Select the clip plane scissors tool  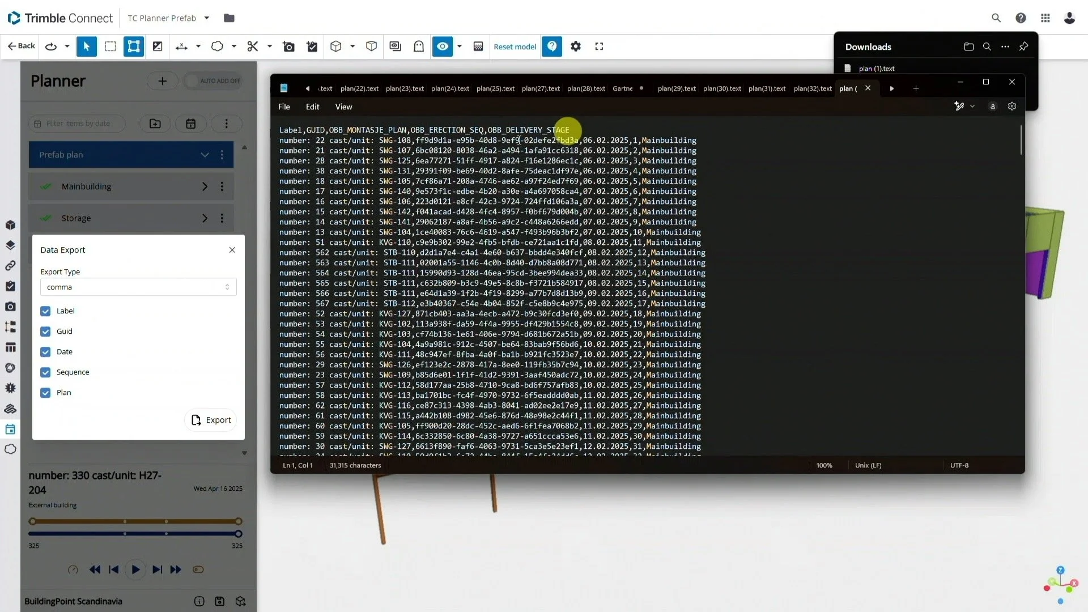(x=253, y=46)
